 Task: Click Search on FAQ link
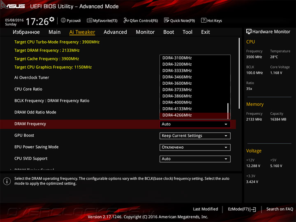[x=280, y=209]
